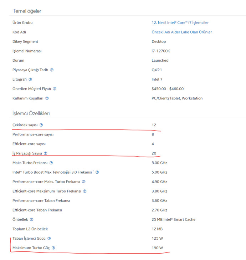Select the i7-12700K processor number value
The width and height of the screenshot is (246, 260).
pos(161,51)
